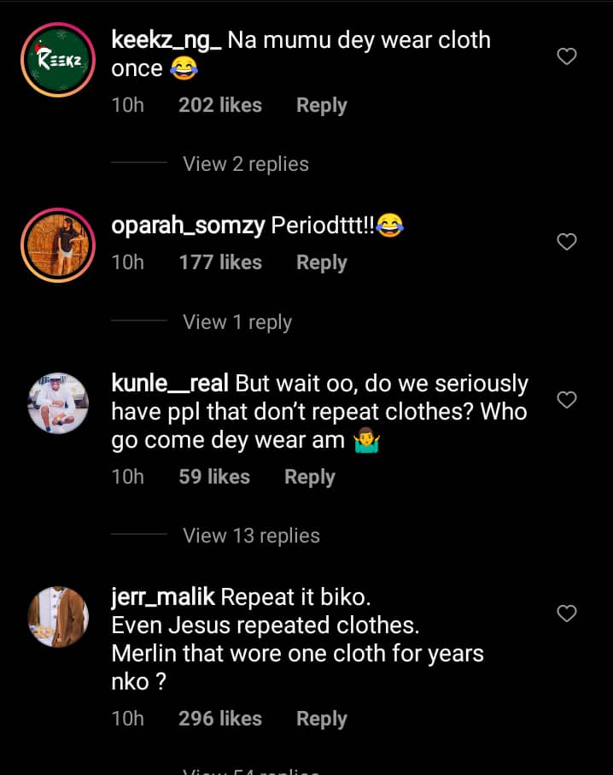
Task: Reply to oparah_somzy's Periodtttt comment
Action: 322,263
